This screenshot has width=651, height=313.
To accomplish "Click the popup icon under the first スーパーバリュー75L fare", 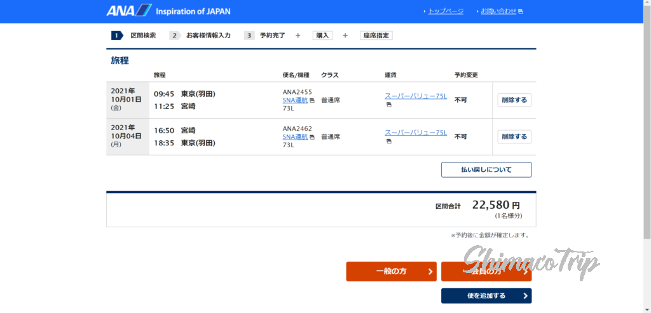I will (388, 105).
